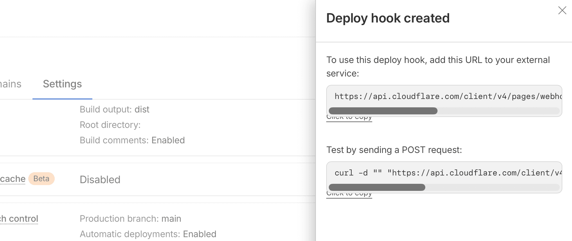The width and height of the screenshot is (572, 241).
Task: Click "Click to copy" below the curl command
Action: tap(349, 195)
